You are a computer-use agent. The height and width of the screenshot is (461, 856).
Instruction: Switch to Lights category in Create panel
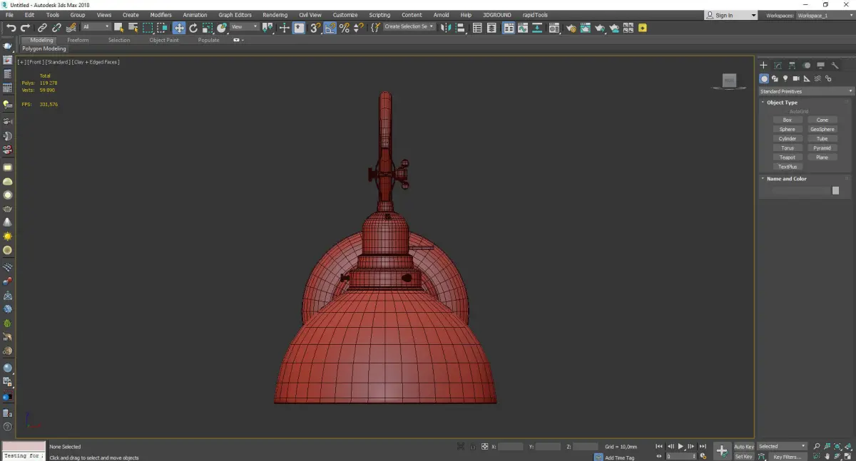point(785,78)
